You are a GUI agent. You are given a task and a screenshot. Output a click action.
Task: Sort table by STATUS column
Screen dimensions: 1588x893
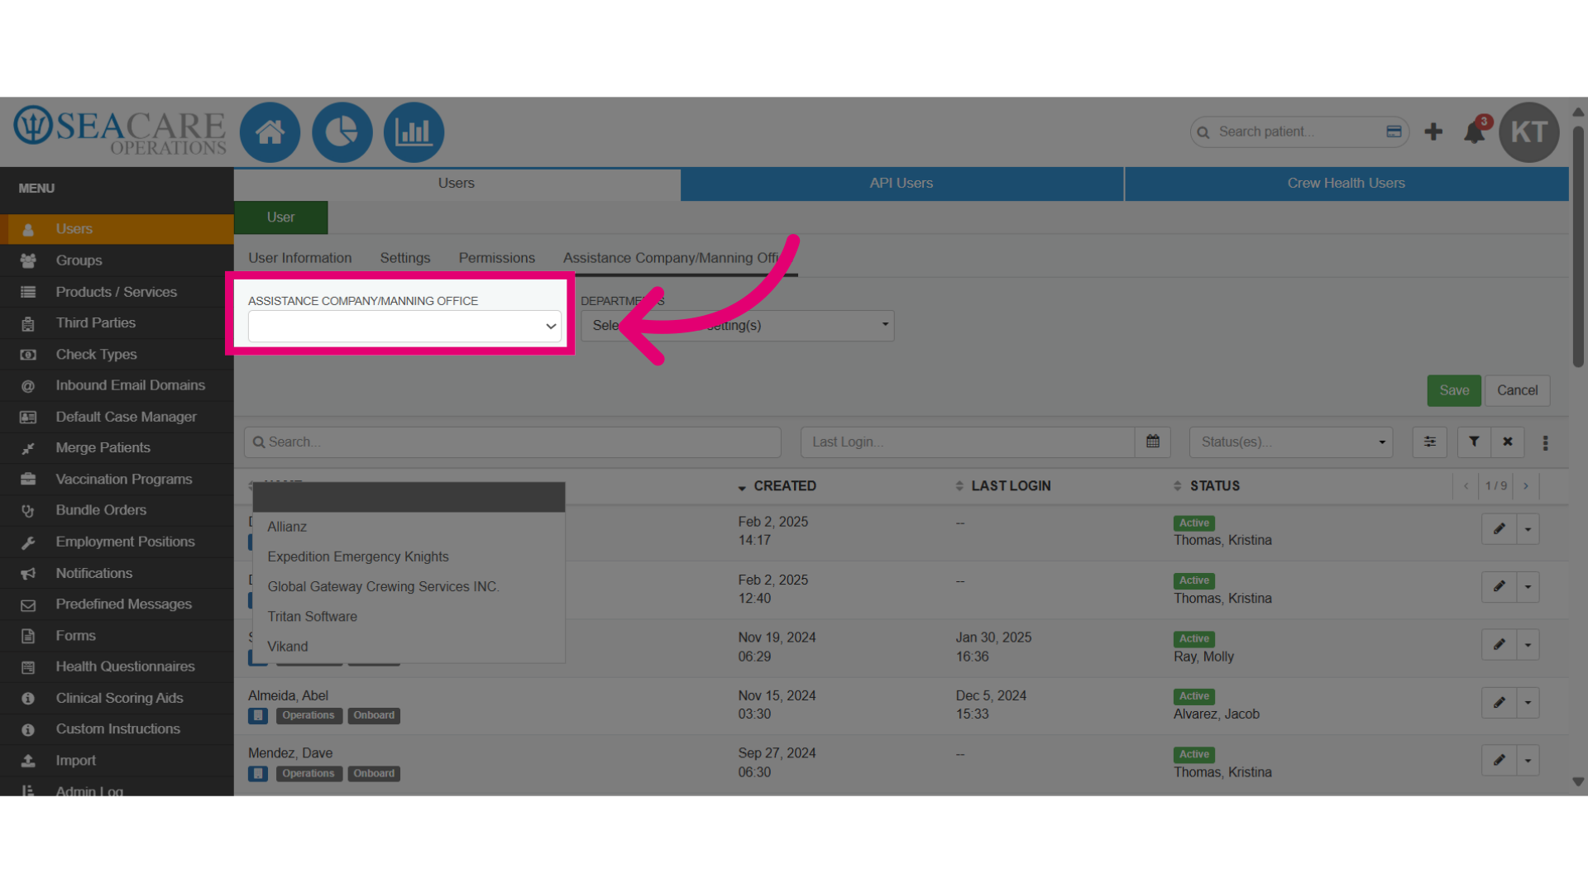(x=1207, y=486)
